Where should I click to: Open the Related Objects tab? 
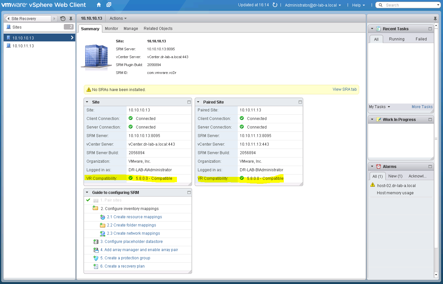158,29
